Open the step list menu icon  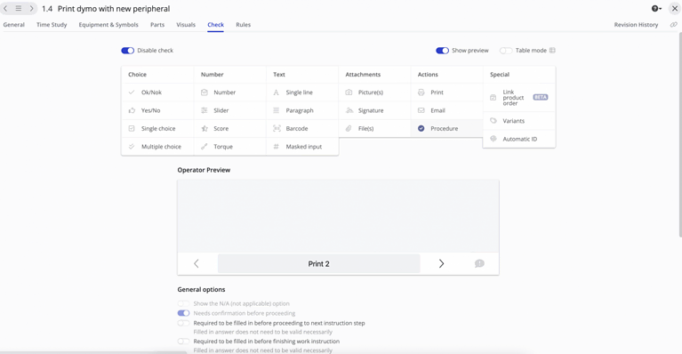point(19,8)
